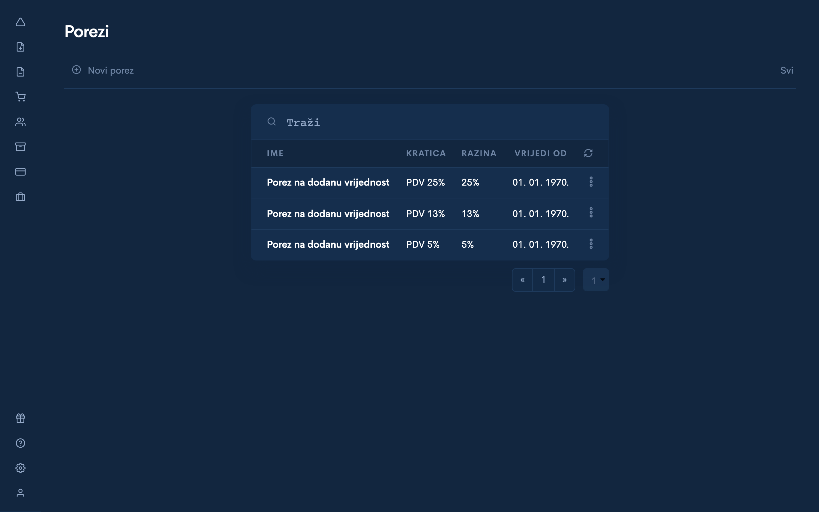Image resolution: width=819 pixels, height=512 pixels.
Task: Go to next page of results
Action: pos(564,280)
